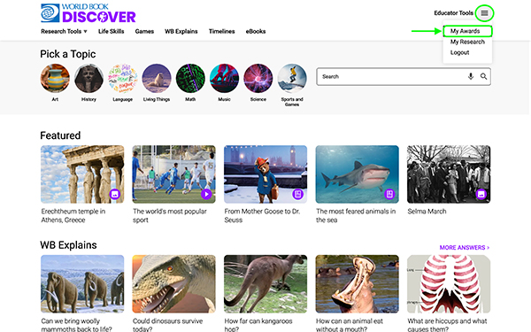Image resolution: width=531 pixels, height=332 pixels.
Task: Select the Music topic circle
Action: [x=224, y=79]
